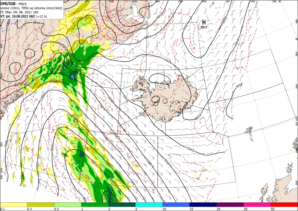The width and height of the screenshot is (298, 211).
Task: Click the "H" high-pressure marker
Action: pos(204,23)
